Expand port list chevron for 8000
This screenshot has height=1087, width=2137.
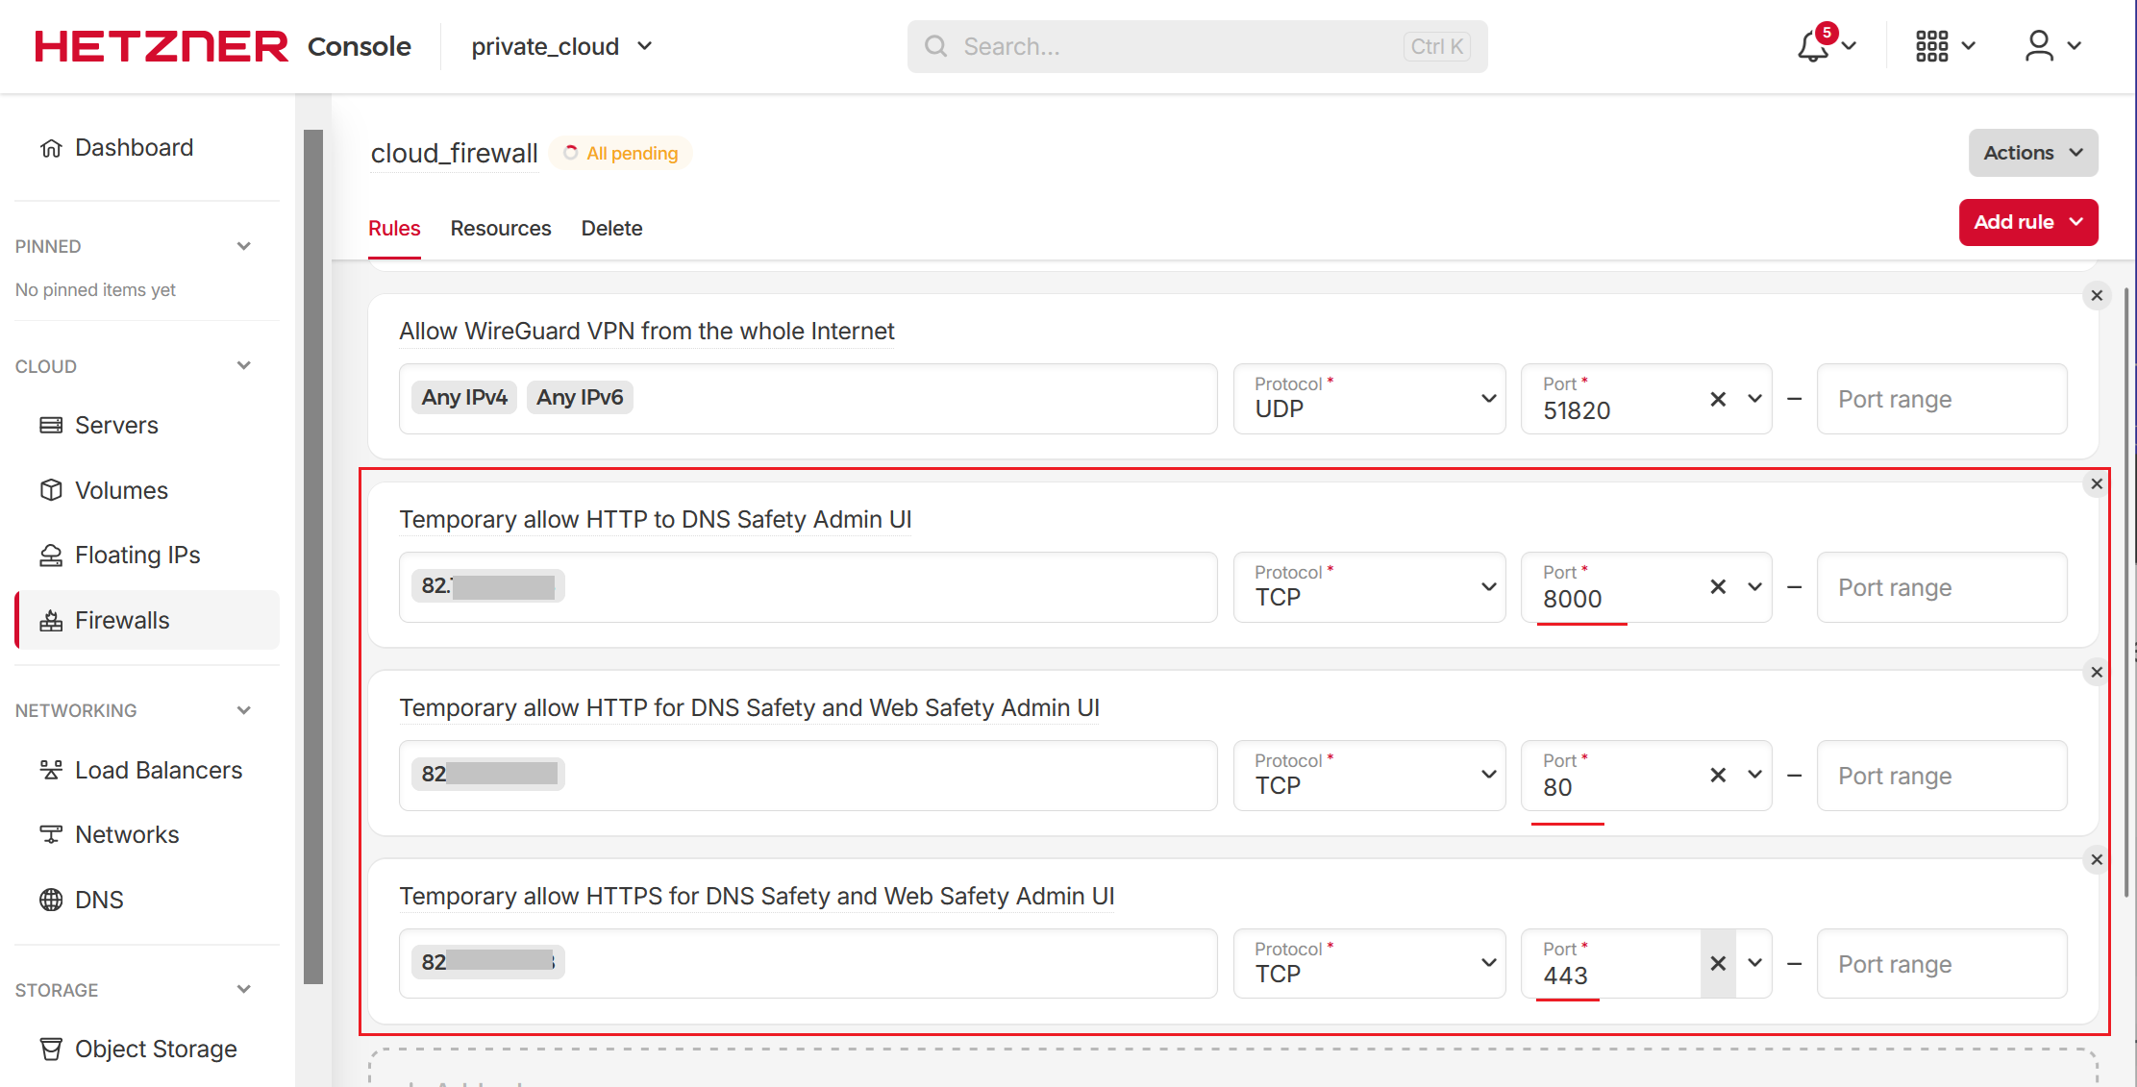[1754, 586]
